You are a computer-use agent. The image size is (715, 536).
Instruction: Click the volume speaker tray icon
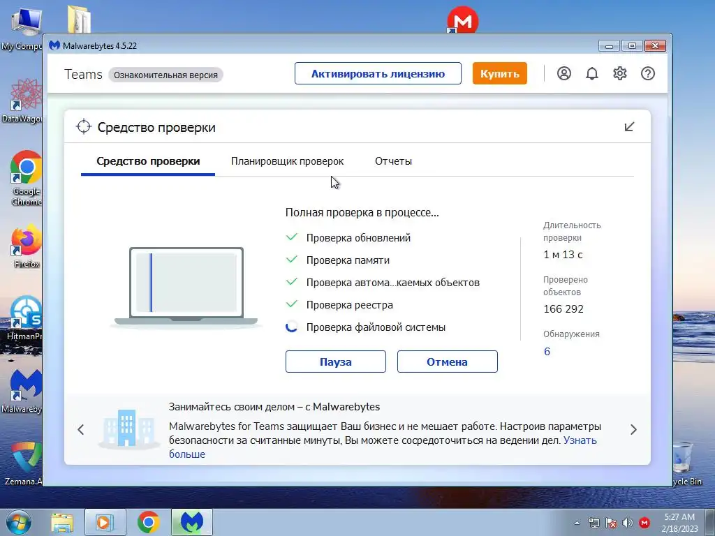click(x=628, y=523)
